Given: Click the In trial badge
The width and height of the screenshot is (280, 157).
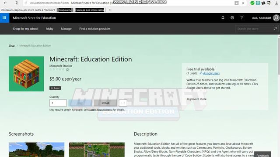Looking at the screenshot, I should pyautogui.click(x=55, y=88).
